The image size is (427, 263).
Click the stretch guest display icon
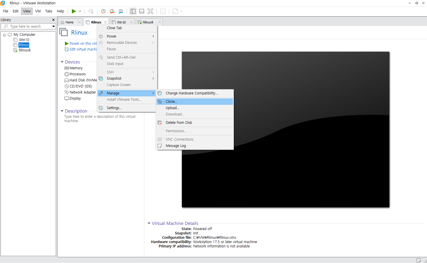click(x=175, y=11)
